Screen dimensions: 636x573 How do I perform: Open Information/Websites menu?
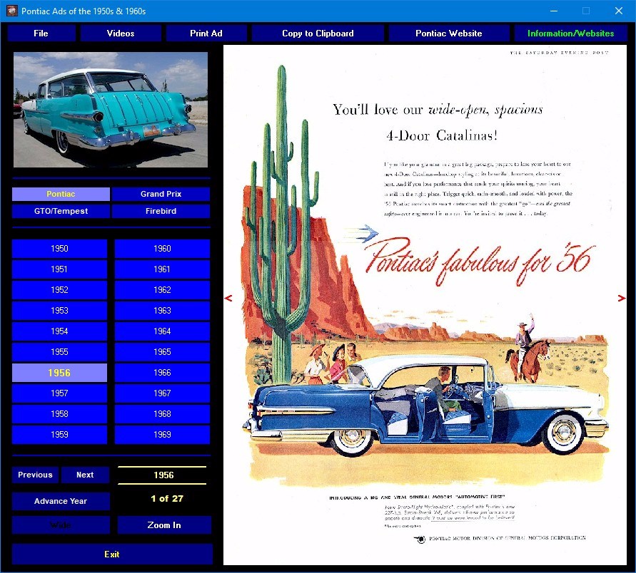(x=571, y=33)
